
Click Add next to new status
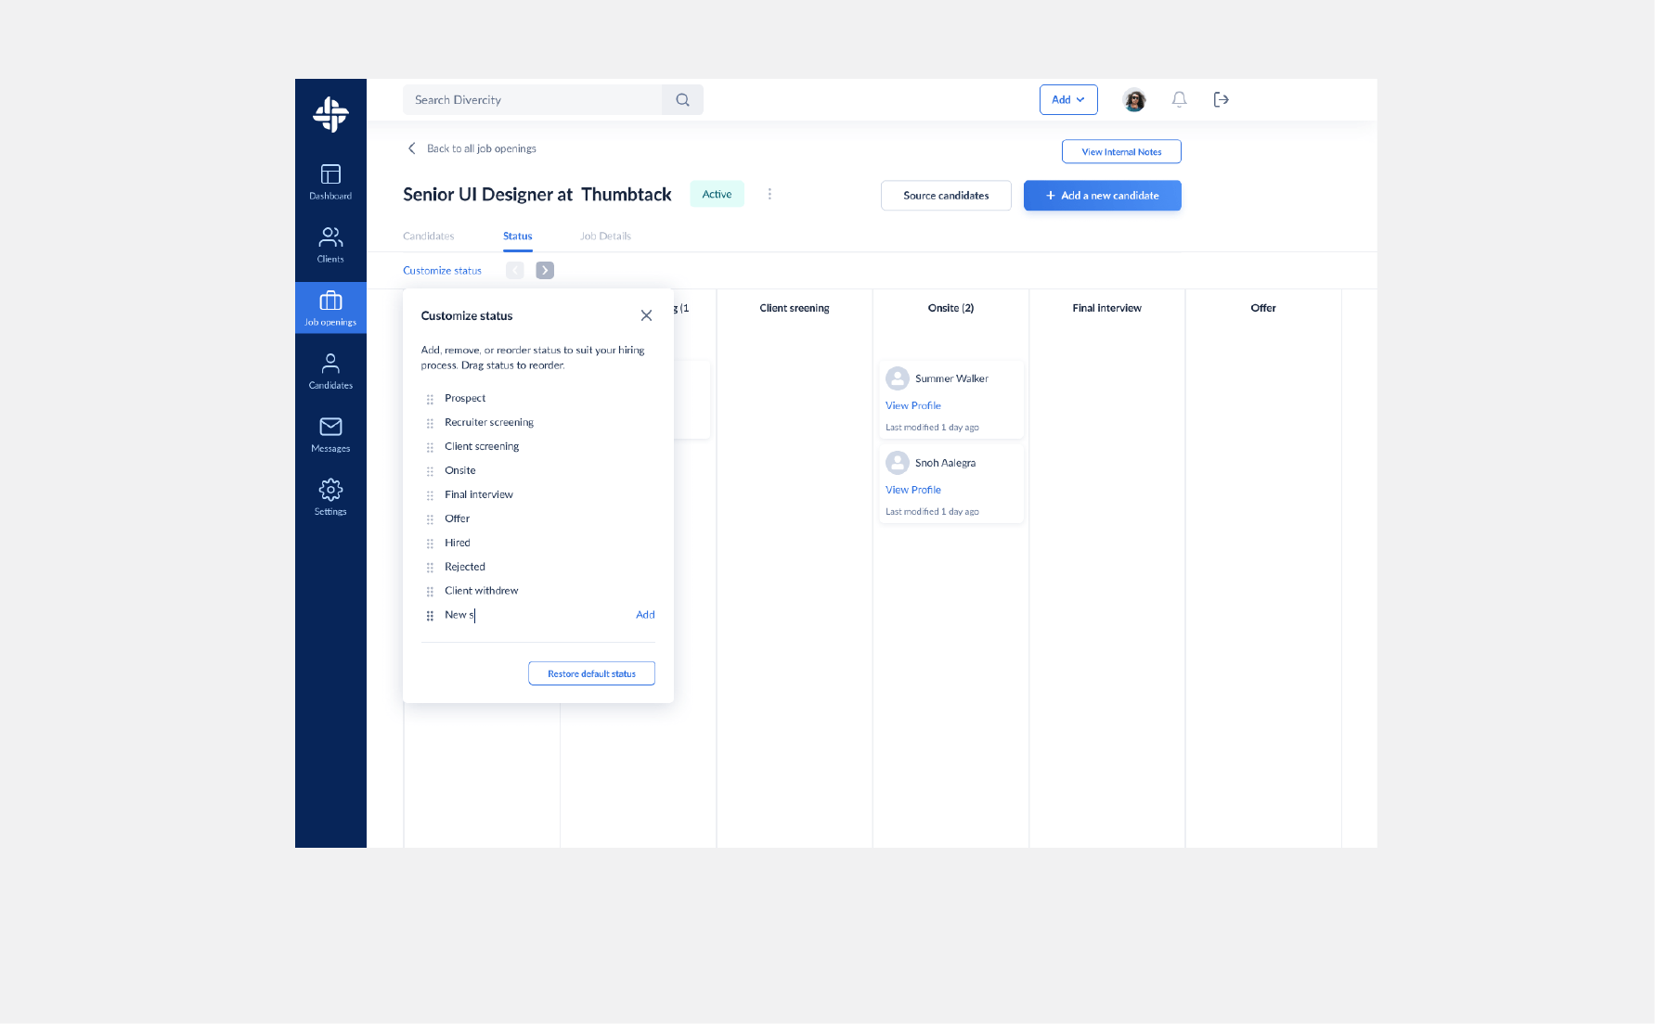pyautogui.click(x=645, y=615)
